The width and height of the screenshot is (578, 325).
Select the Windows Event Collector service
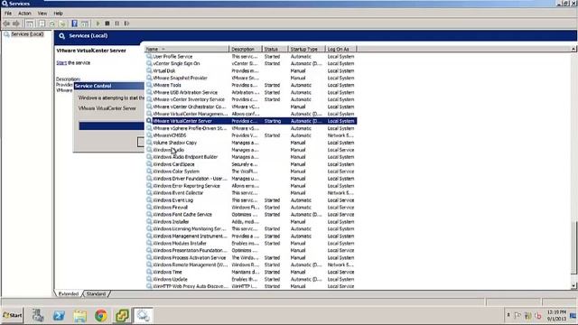coord(251,193)
